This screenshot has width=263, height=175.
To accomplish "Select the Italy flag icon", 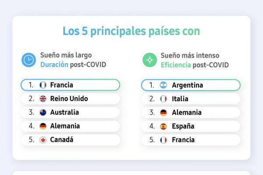I will [163, 99].
